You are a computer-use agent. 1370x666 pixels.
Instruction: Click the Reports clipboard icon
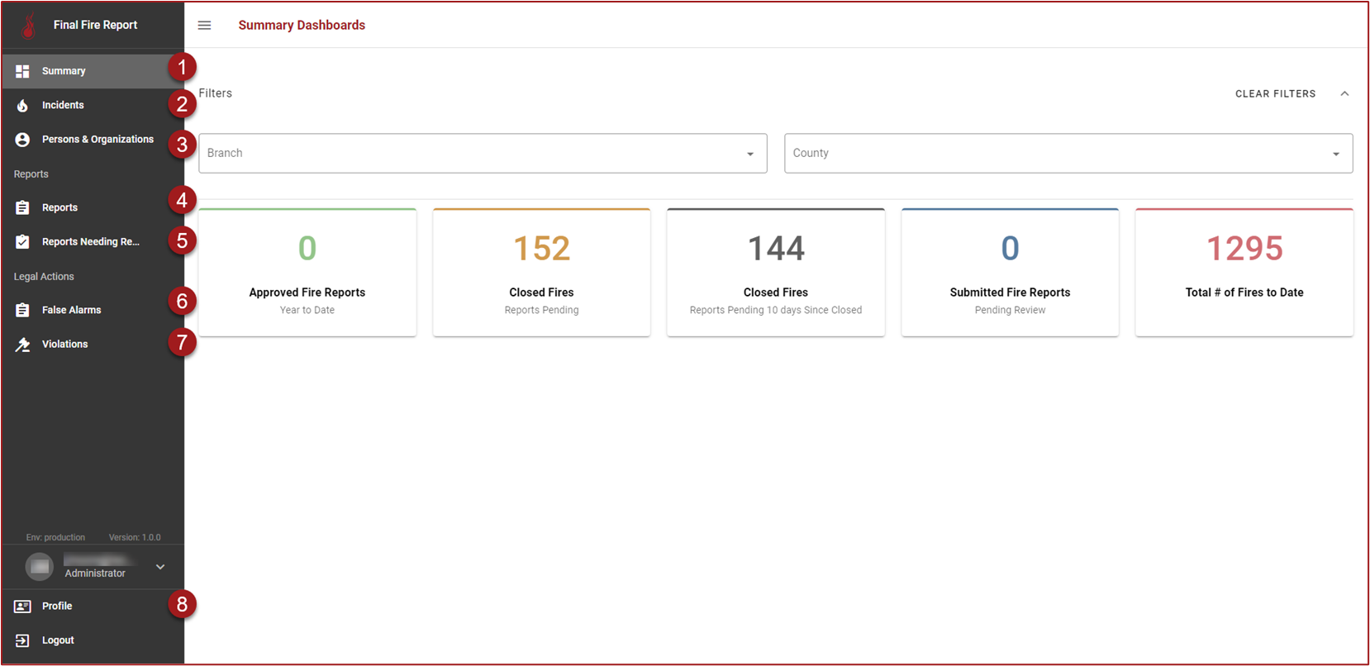22,208
